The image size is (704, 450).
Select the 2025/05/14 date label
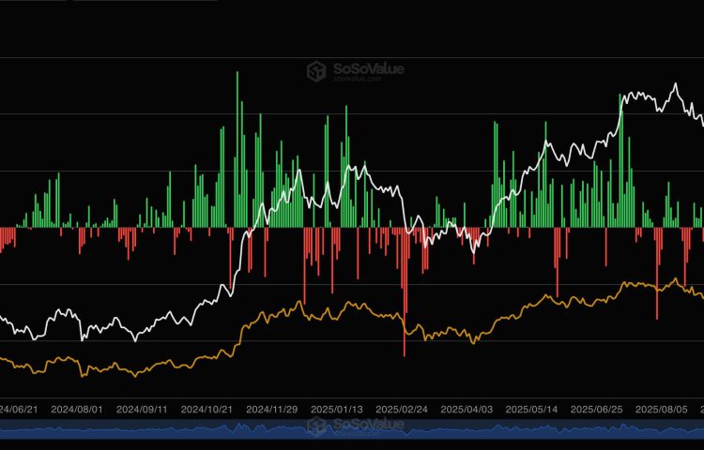pos(531,410)
